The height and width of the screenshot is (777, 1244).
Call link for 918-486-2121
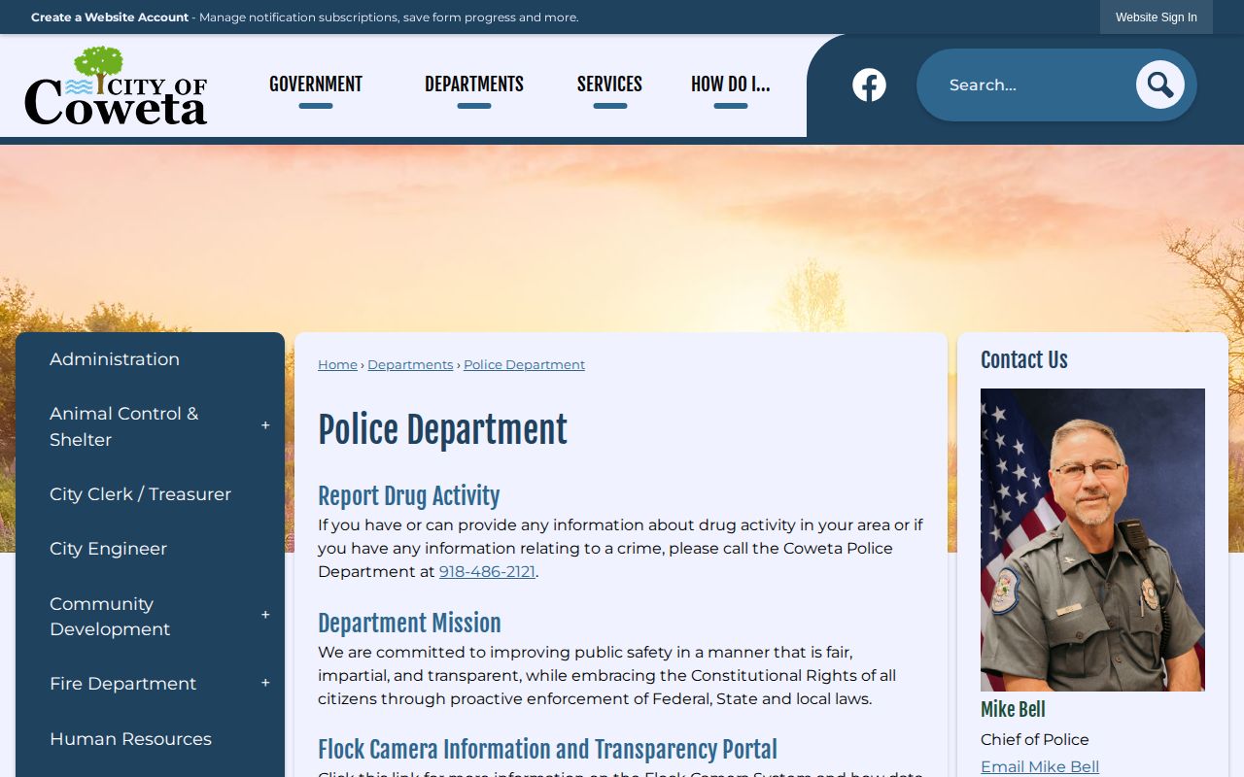487,572
